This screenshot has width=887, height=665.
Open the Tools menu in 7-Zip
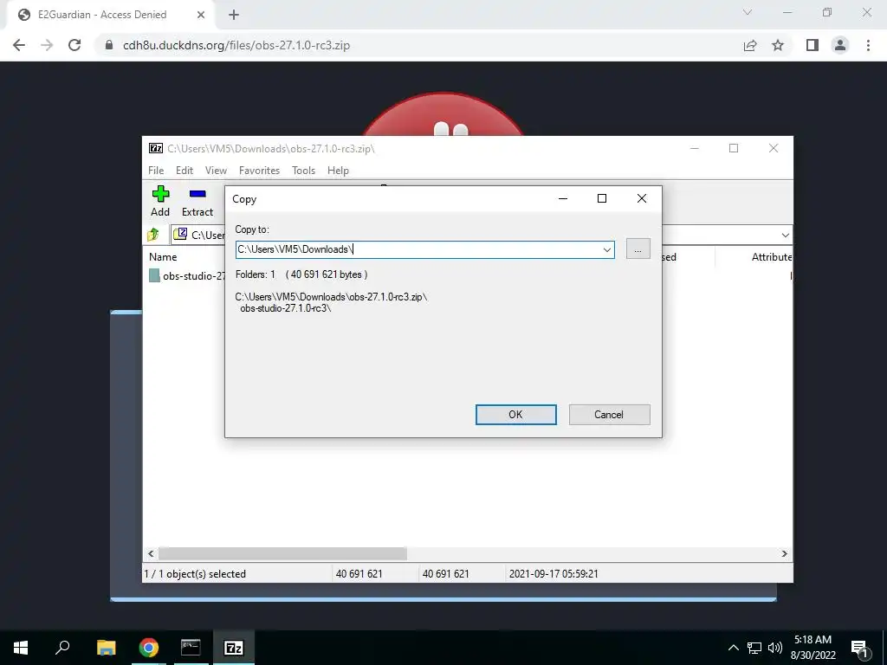click(x=303, y=171)
